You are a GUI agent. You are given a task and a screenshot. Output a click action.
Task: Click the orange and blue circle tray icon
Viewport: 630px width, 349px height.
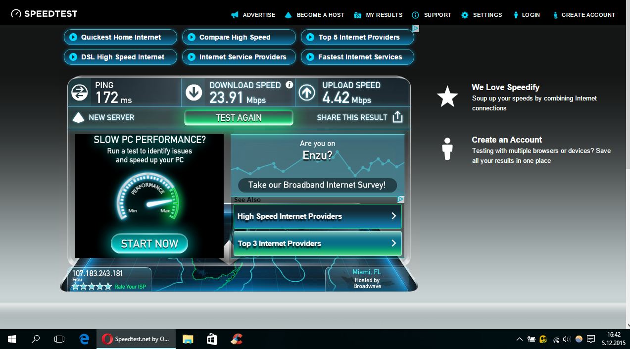(x=579, y=339)
